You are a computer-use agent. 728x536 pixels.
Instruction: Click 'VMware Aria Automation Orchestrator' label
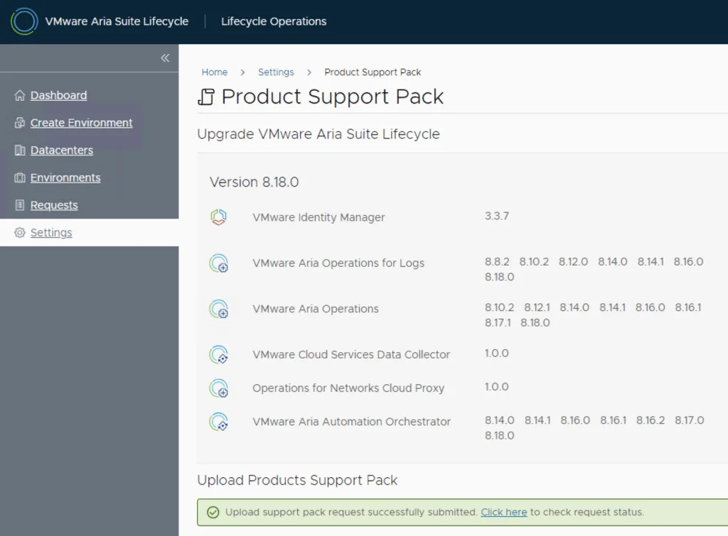click(351, 422)
